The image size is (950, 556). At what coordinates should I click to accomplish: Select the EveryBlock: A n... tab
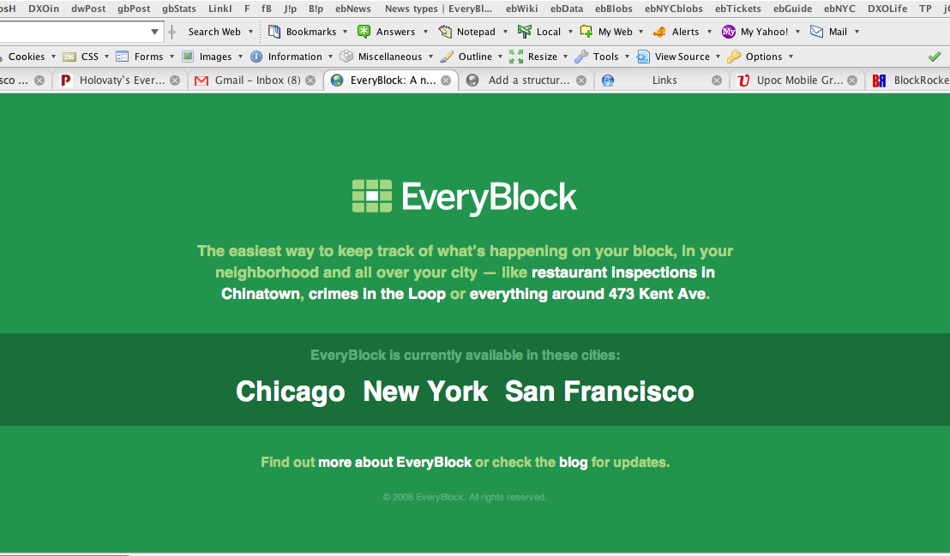(391, 80)
